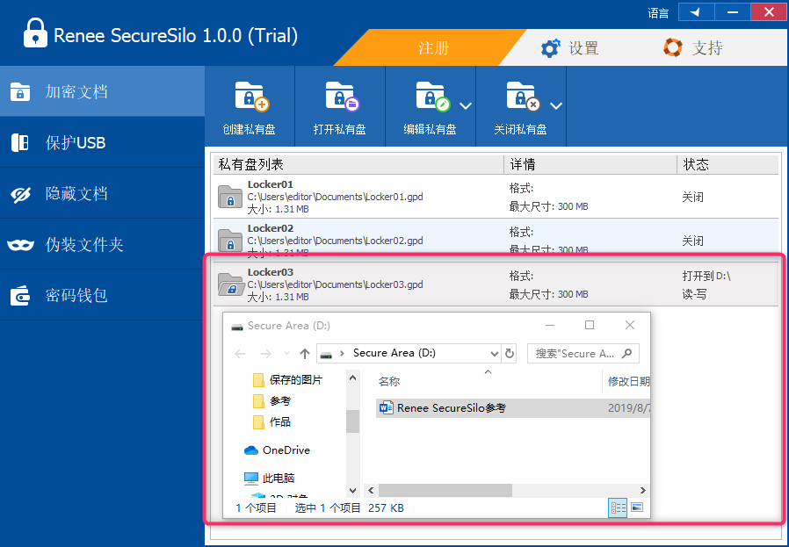Expand the 编辑私有盘 dropdown arrow
Viewport: 789px width, 547px height.
click(x=466, y=106)
